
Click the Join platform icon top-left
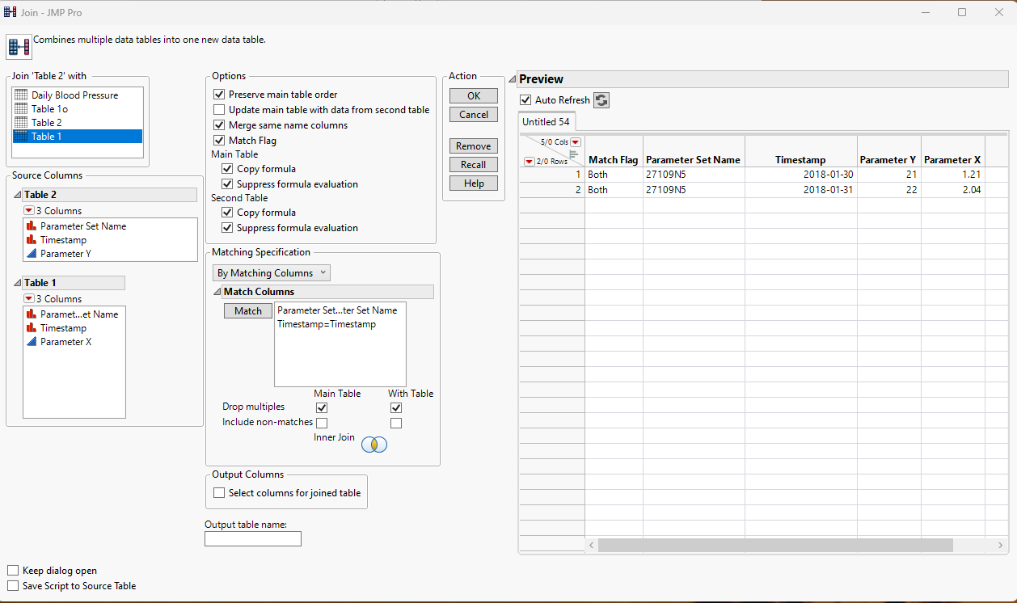(x=18, y=46)
